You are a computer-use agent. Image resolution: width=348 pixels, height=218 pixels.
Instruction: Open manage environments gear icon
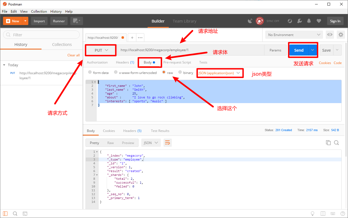341,35
